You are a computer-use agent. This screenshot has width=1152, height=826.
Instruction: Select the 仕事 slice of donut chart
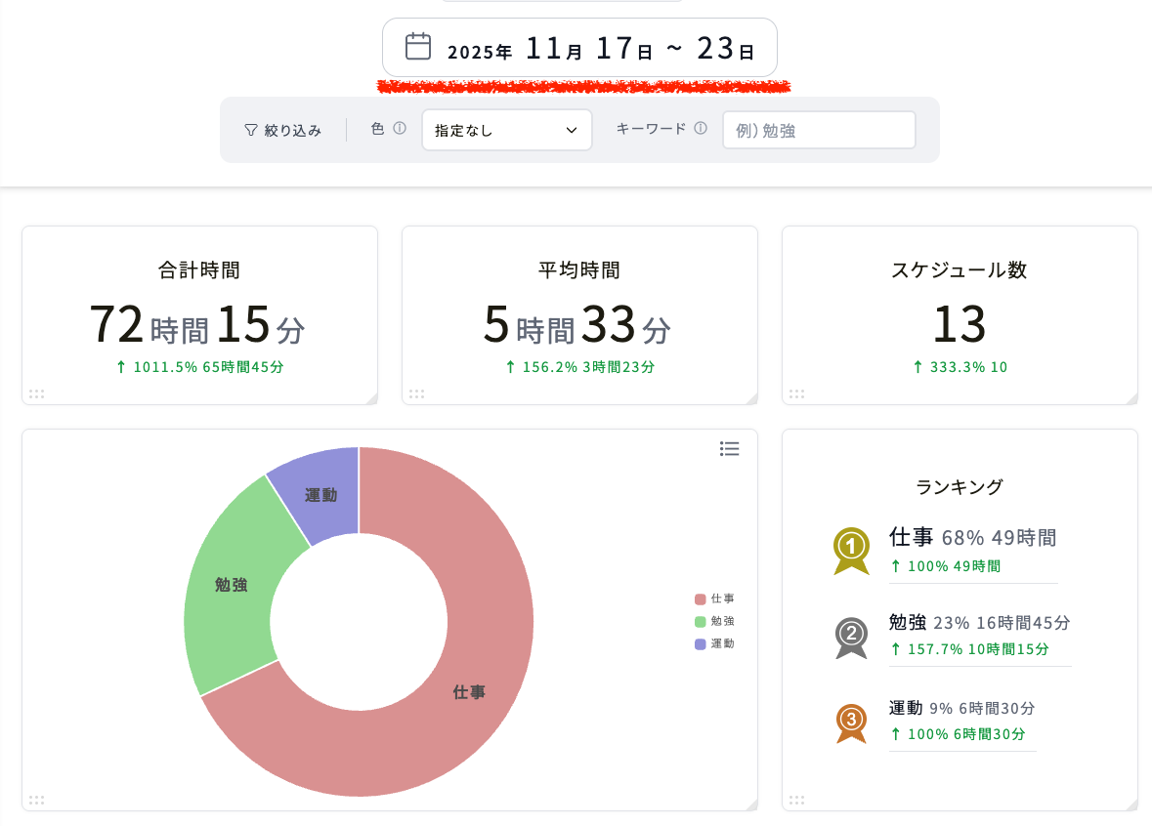(x=470, y=690)
